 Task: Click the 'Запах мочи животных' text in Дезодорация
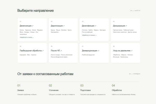click(120, 32)
